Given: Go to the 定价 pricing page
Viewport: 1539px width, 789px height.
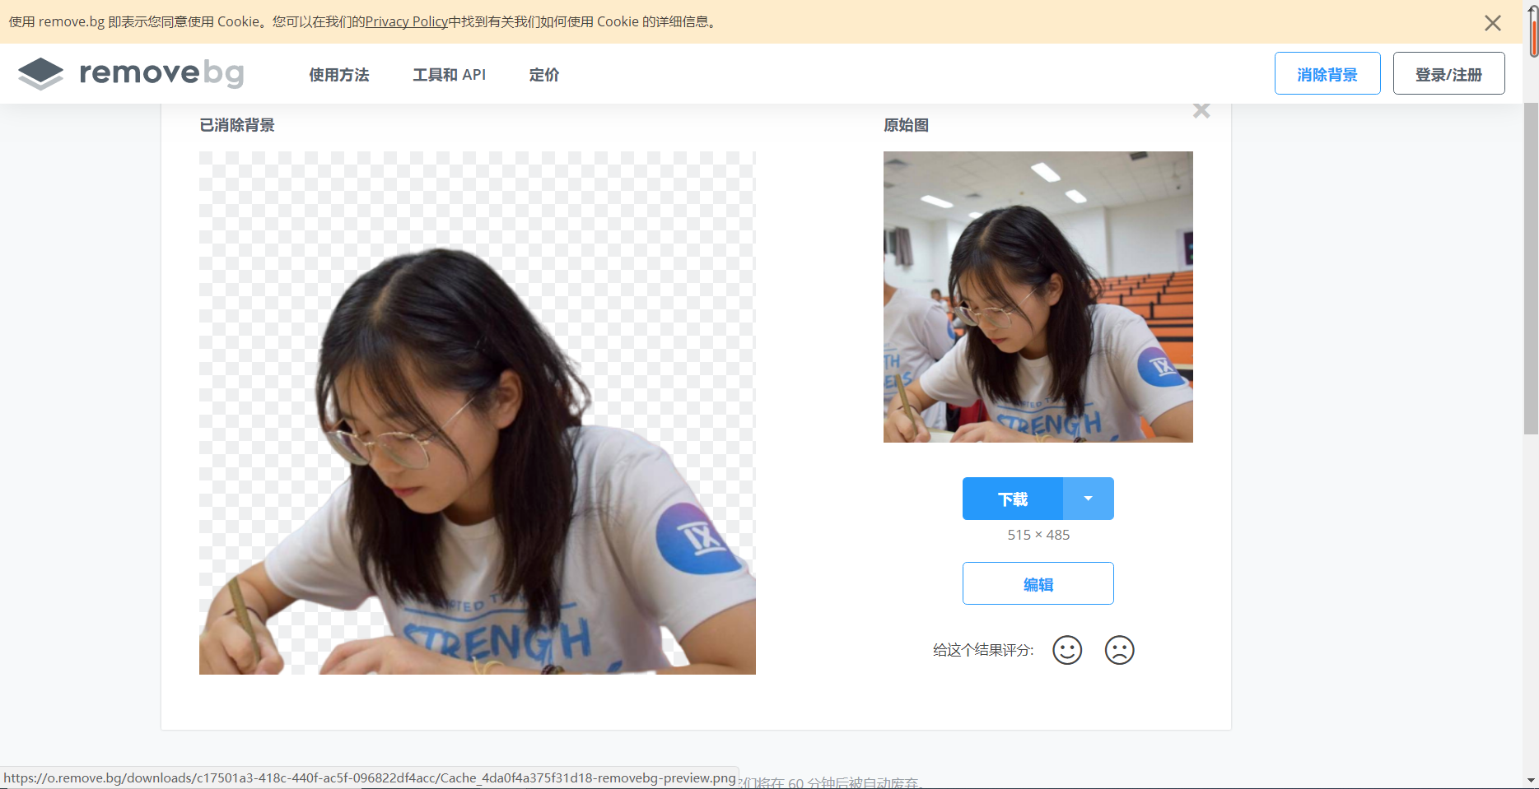Looking at the screenshot, I should click(x=544, y=75).
